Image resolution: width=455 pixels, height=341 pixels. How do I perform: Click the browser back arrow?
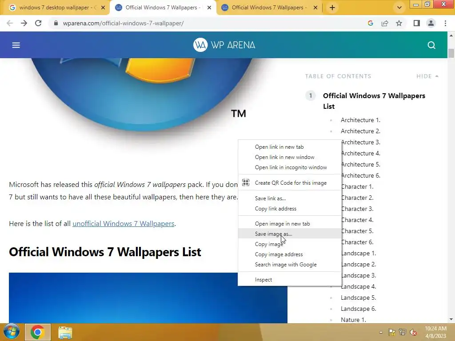(x=10, y=23)
